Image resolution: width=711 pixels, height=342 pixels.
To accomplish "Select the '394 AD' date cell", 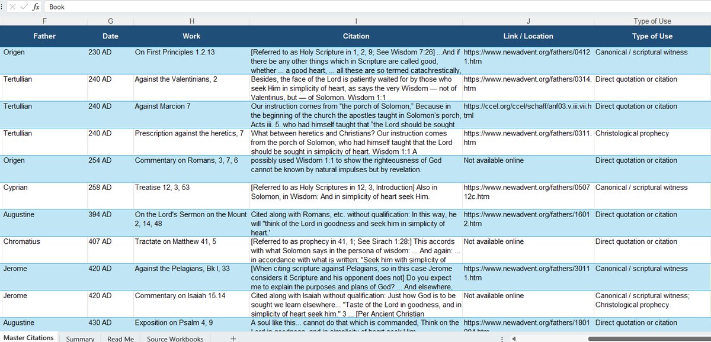I will click(x=110, y=222).
